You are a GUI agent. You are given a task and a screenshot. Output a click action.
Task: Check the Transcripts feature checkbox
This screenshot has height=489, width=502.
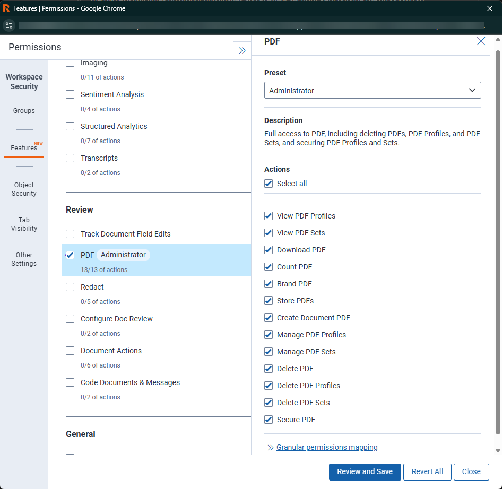70,158
